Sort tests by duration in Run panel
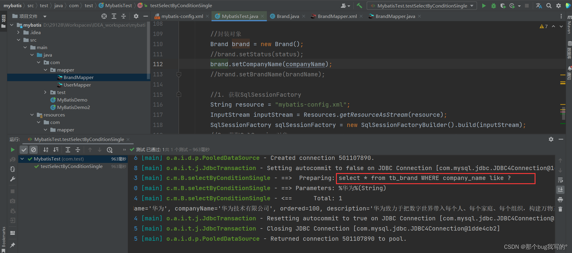This screenshot has height=253, width=572. point(56,149)
